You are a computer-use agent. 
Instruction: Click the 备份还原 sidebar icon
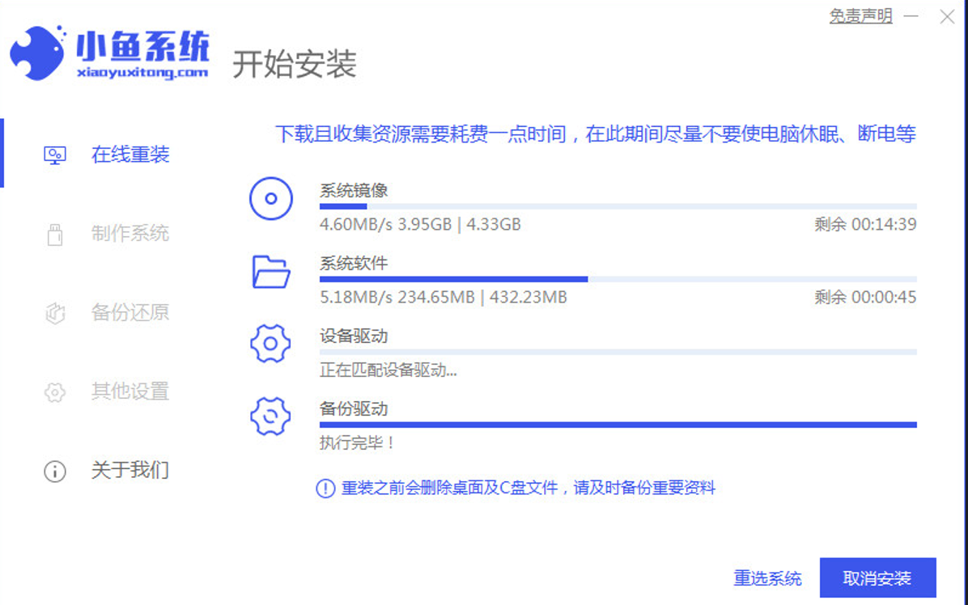click(x=54, y=313)
